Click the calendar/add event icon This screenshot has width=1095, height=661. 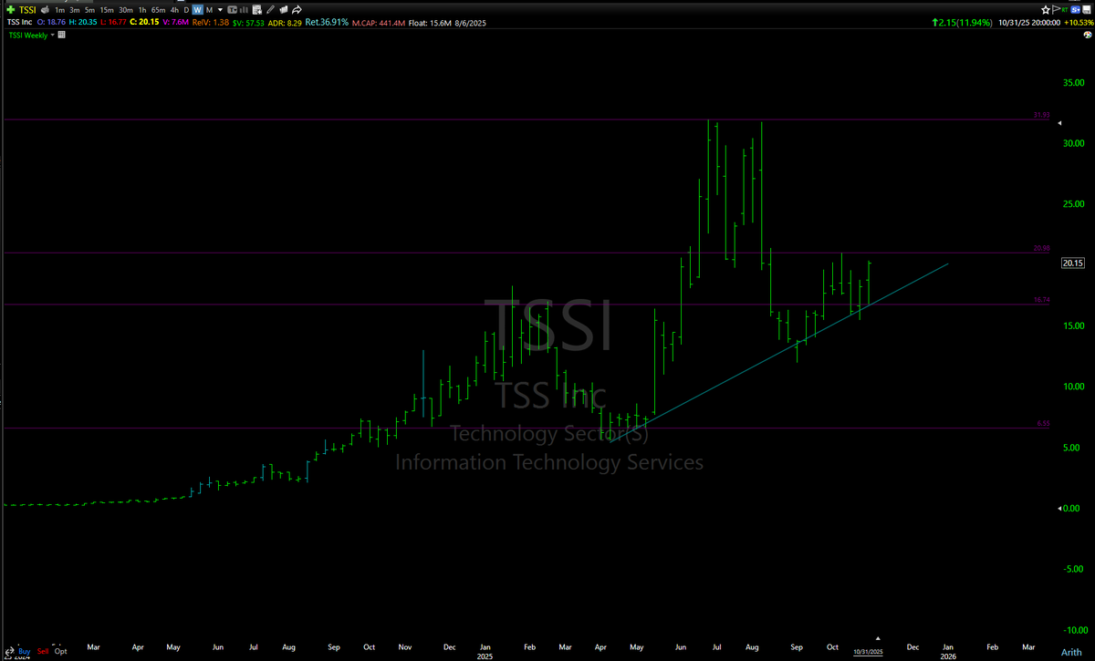pos(257,10)
